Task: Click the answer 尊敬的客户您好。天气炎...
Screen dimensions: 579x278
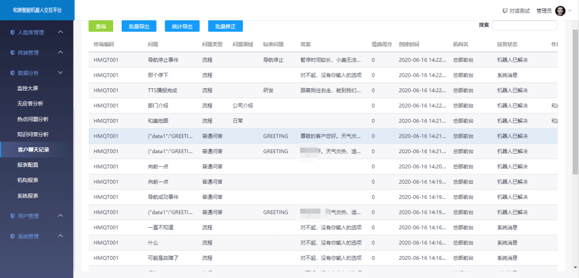Action: [331, 136]
